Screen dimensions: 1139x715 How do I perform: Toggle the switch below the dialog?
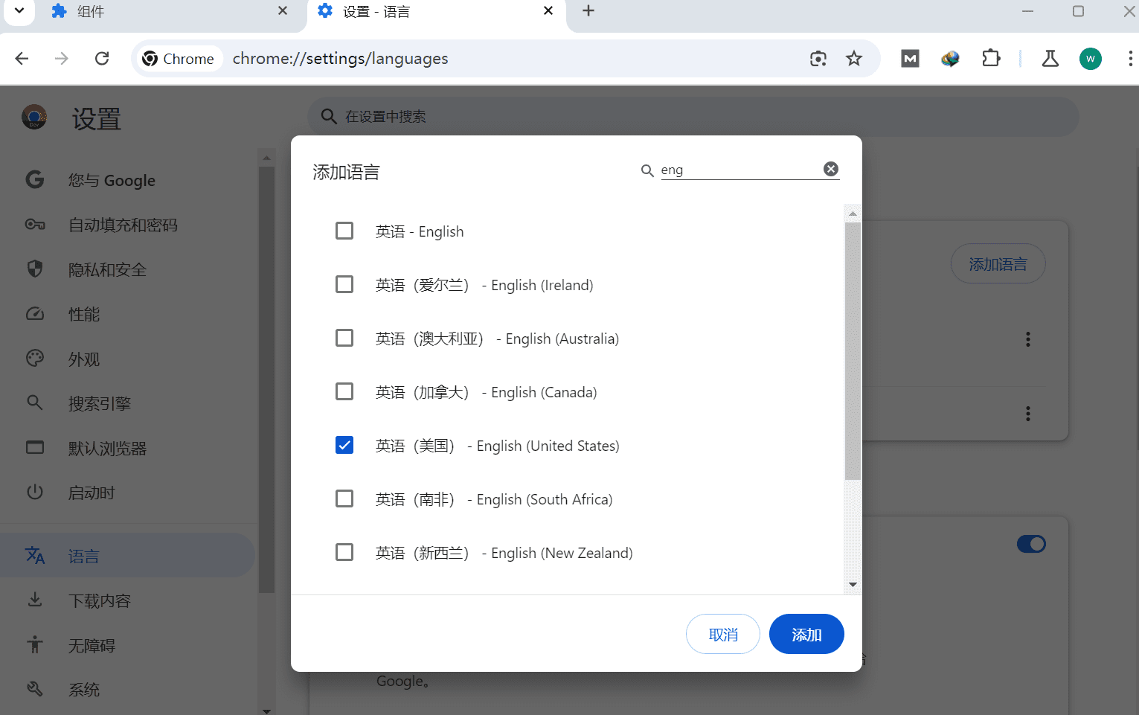[1031, 544]
